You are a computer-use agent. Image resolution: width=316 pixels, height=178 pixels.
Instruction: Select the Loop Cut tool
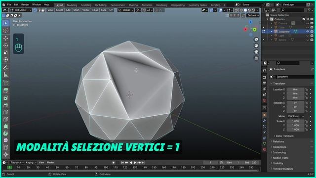(6, 112)
